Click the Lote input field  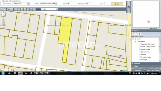point(105,4)
